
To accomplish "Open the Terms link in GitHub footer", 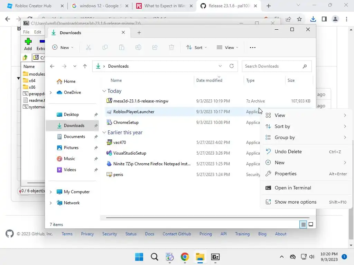I will tap(67, 234).
